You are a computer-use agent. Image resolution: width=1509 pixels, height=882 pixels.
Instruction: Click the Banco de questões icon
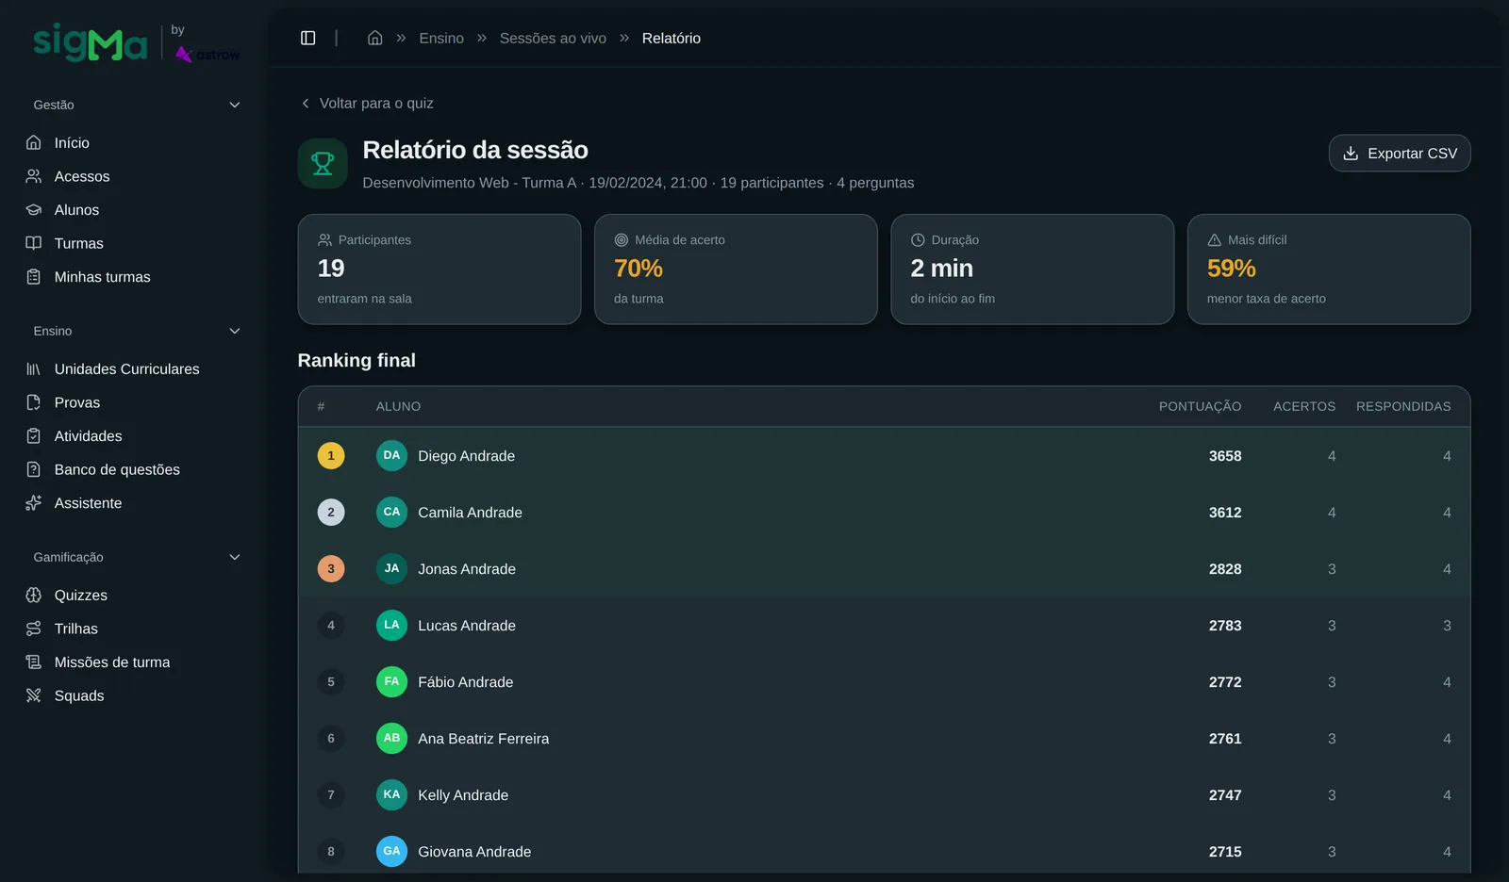(34, 469)
